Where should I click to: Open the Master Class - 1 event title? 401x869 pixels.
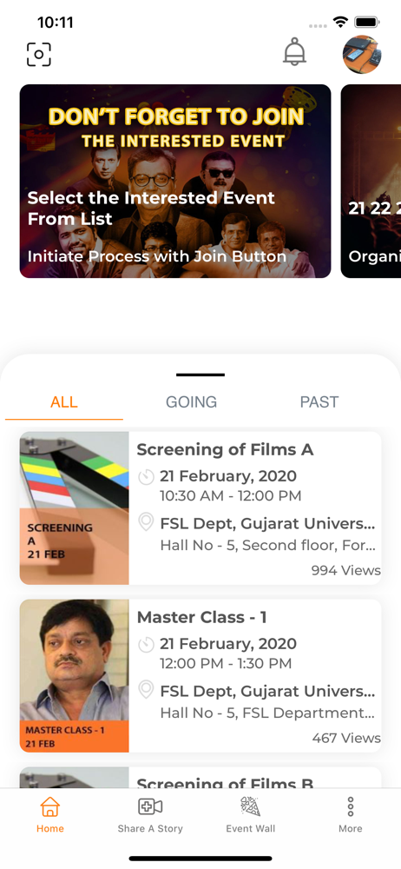point(201,617)
